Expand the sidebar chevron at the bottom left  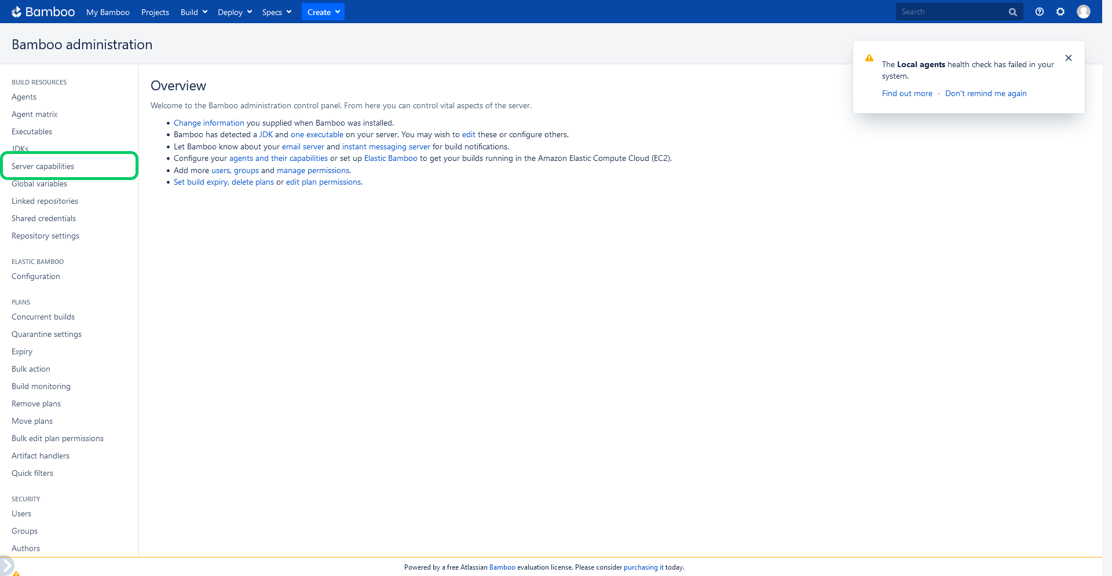tap(6, 566)
